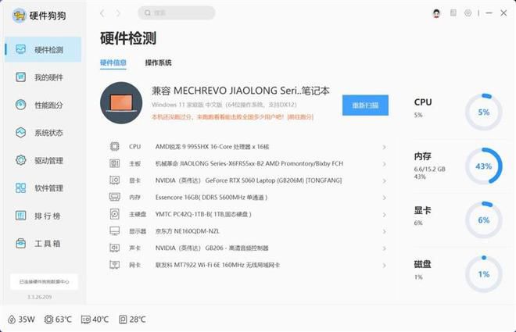Screen dimensions: 516x332
Task: Open the 我的硬件 sidebar section
Action: click(x=43, y=77)
